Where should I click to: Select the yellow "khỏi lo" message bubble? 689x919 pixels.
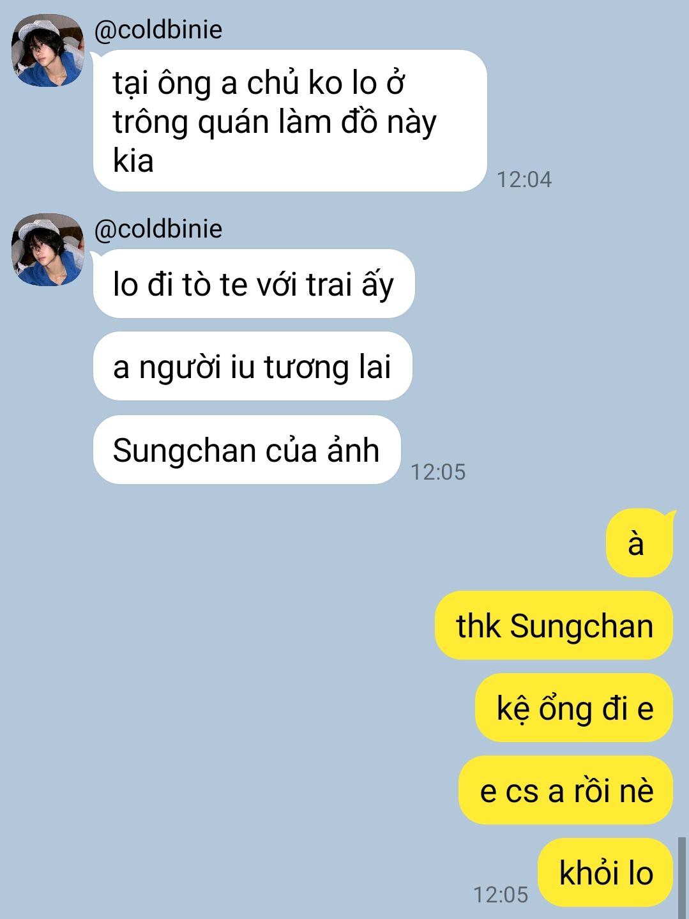point(605,872)
